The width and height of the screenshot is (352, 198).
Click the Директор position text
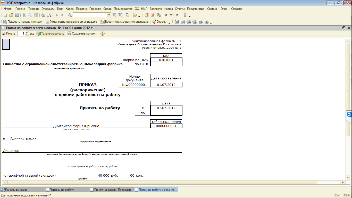pos(11,151)
